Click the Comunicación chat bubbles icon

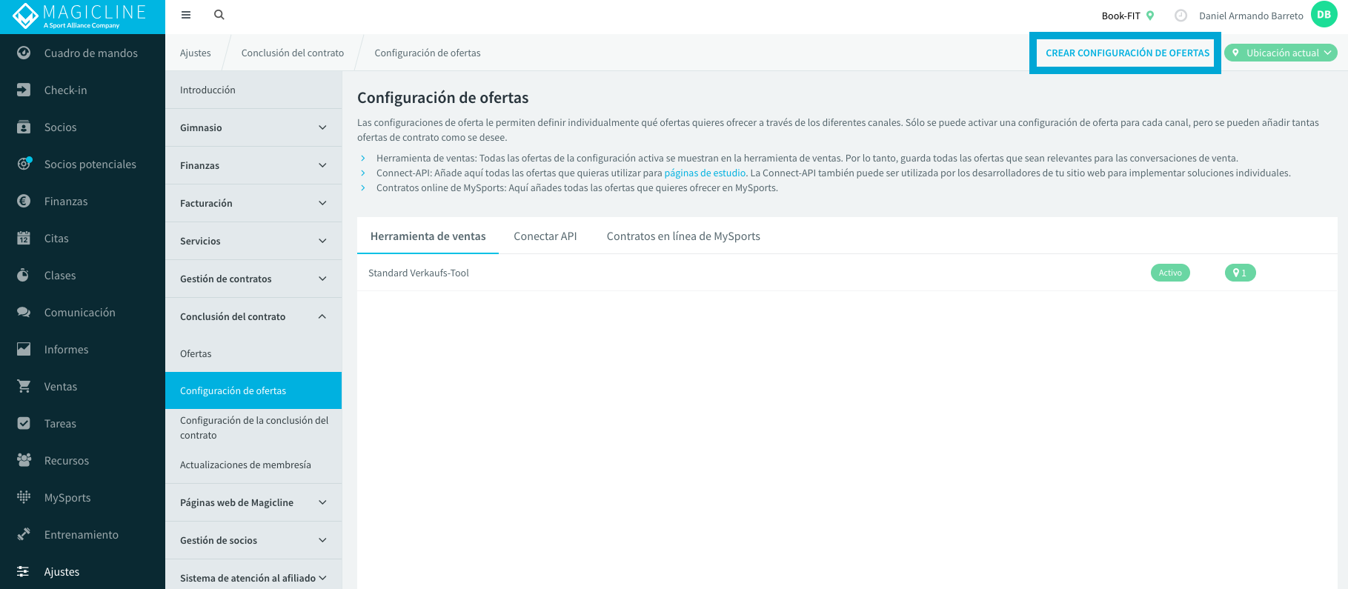point(24,312)
